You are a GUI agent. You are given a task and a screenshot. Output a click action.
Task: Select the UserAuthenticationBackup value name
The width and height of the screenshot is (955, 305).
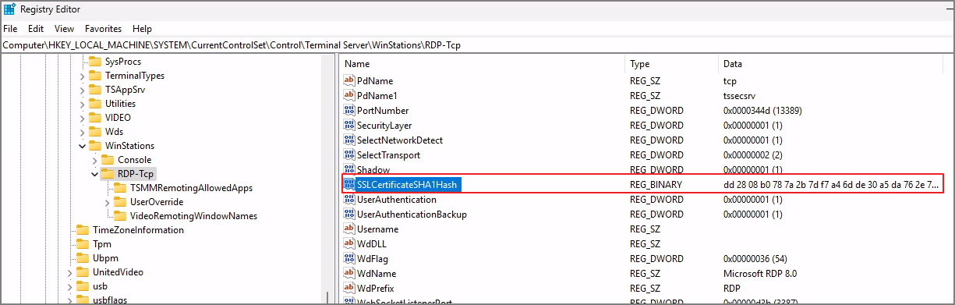pos(412,215)
